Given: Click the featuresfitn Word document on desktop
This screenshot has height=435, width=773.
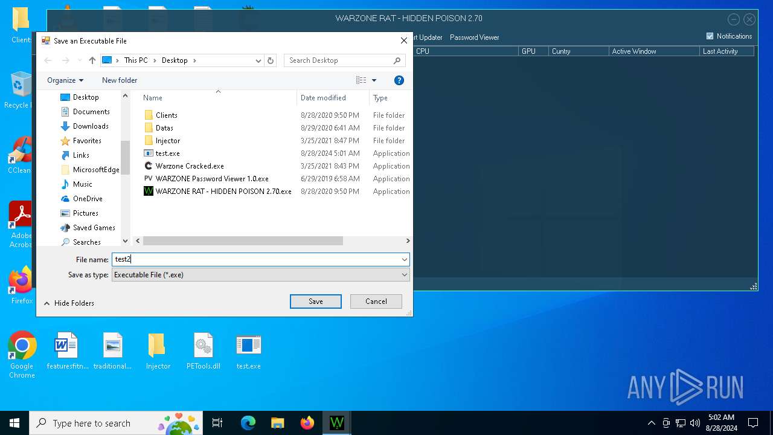Looking at the screenshot, I should [x=67, y=351].
